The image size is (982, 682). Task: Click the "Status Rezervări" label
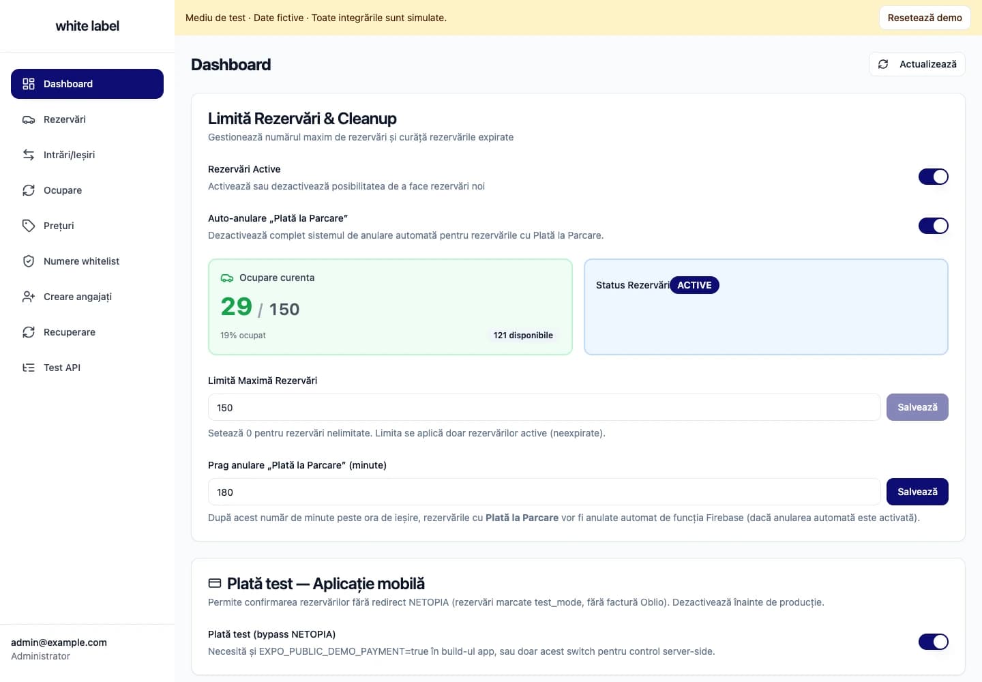point(632,285)
